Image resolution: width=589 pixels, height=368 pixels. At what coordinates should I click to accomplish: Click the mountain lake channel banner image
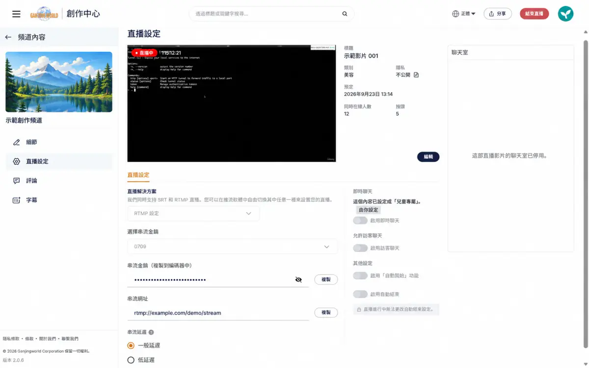click(x=59, y=82)
